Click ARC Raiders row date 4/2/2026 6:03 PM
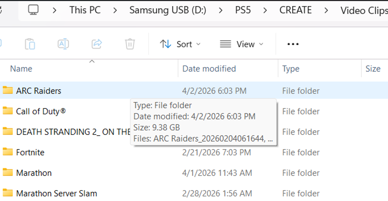The image size is (388, 201). [214, 91]
